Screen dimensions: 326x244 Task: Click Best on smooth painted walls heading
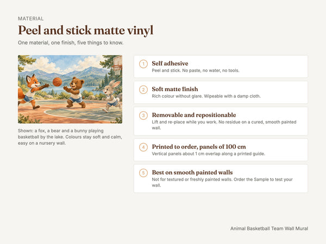tap(192, 172)
